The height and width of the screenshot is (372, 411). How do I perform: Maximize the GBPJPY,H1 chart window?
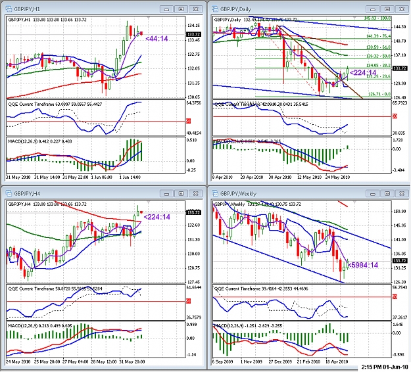pyautogui.click(x=181, y=9)
